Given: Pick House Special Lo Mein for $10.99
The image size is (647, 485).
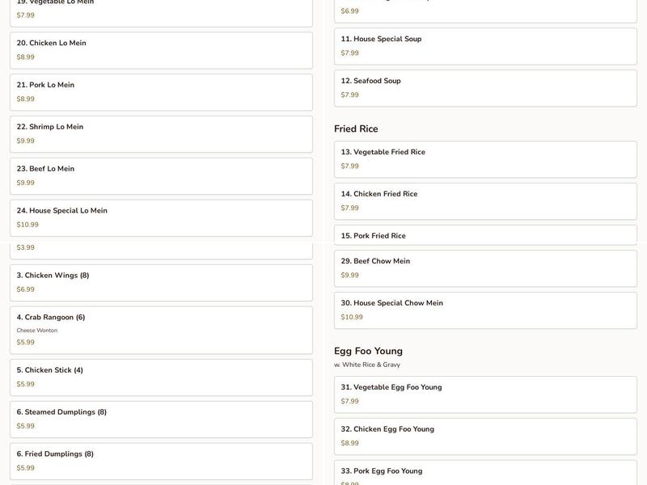Looking at the screenshot, I should coord(161,217).
